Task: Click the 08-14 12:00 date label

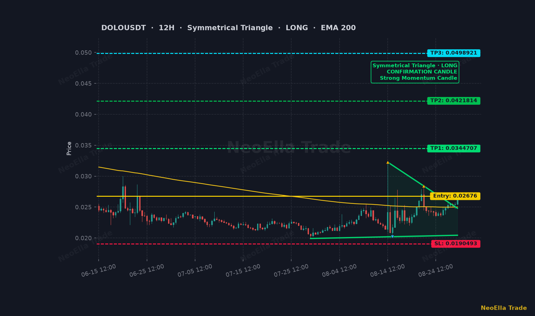Action: click(387, 270)
